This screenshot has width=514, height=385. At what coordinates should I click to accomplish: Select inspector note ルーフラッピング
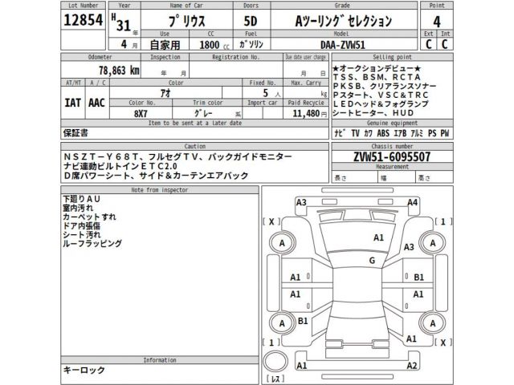point(92,243)
